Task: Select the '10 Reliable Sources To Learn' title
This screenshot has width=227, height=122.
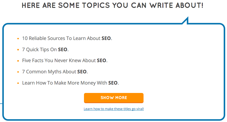Action: tap(61, 38)
